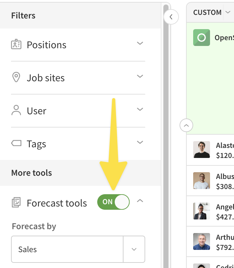Image resolution: width=234 pixels, height=268 pixels.
Task: Click Angel's row in the user list
Action: pos(210,211)
